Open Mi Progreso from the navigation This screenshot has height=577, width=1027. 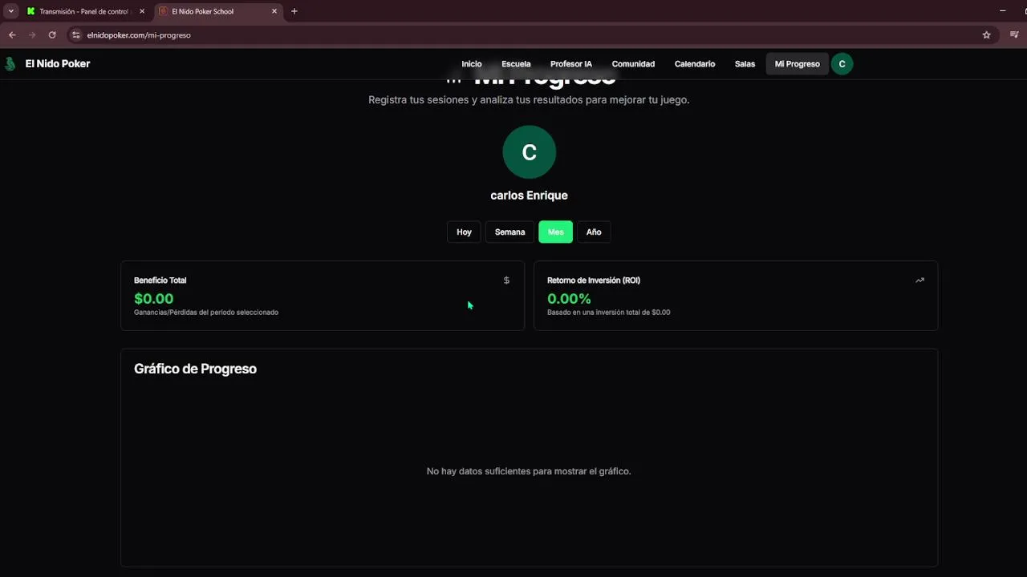(798, 64)
